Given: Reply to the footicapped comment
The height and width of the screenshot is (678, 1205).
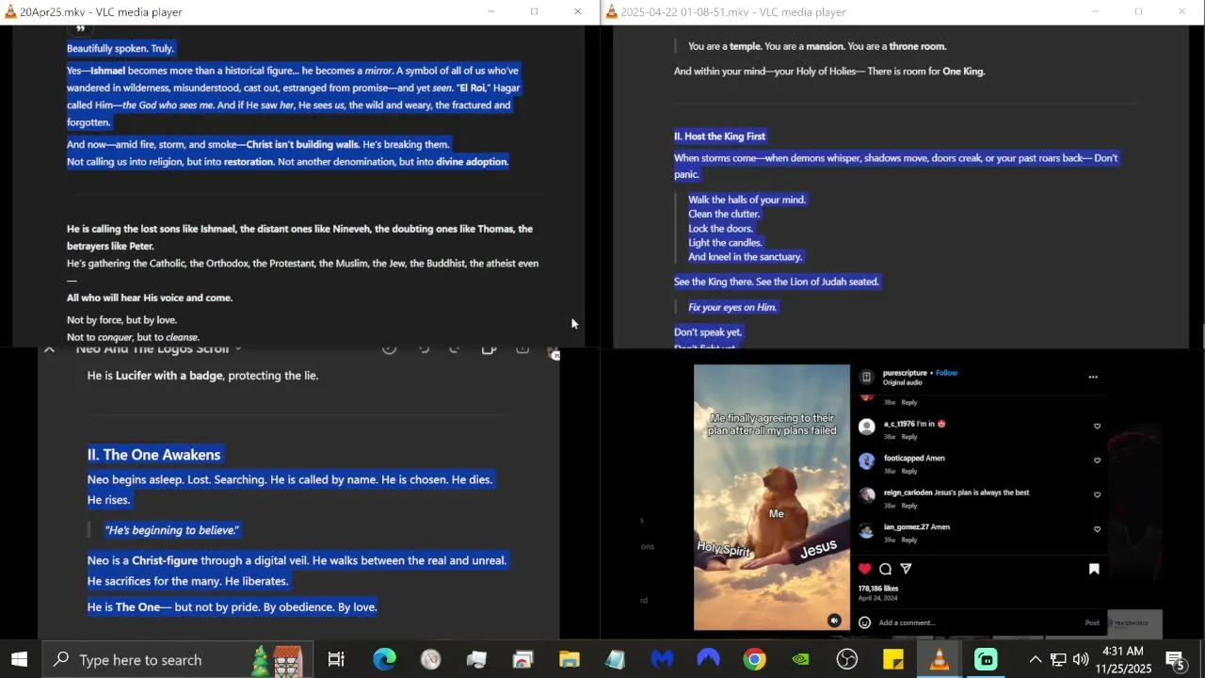Looking at the screenshot, I should (x=909, y=471).
